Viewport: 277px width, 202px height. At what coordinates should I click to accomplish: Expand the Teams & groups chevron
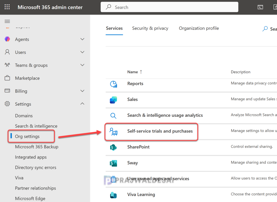tap(82, 65)
